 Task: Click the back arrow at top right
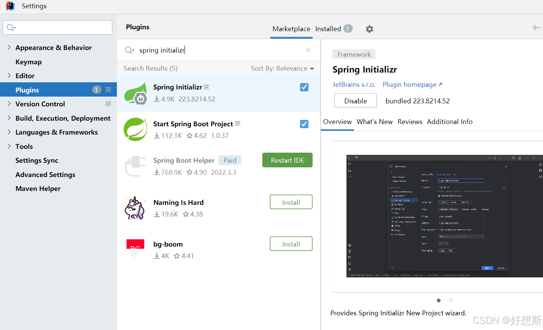coord(536,27)
